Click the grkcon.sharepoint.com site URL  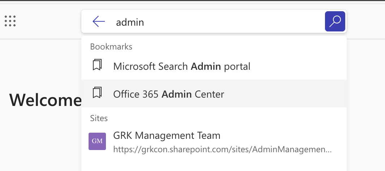click(x=222, y=149)
